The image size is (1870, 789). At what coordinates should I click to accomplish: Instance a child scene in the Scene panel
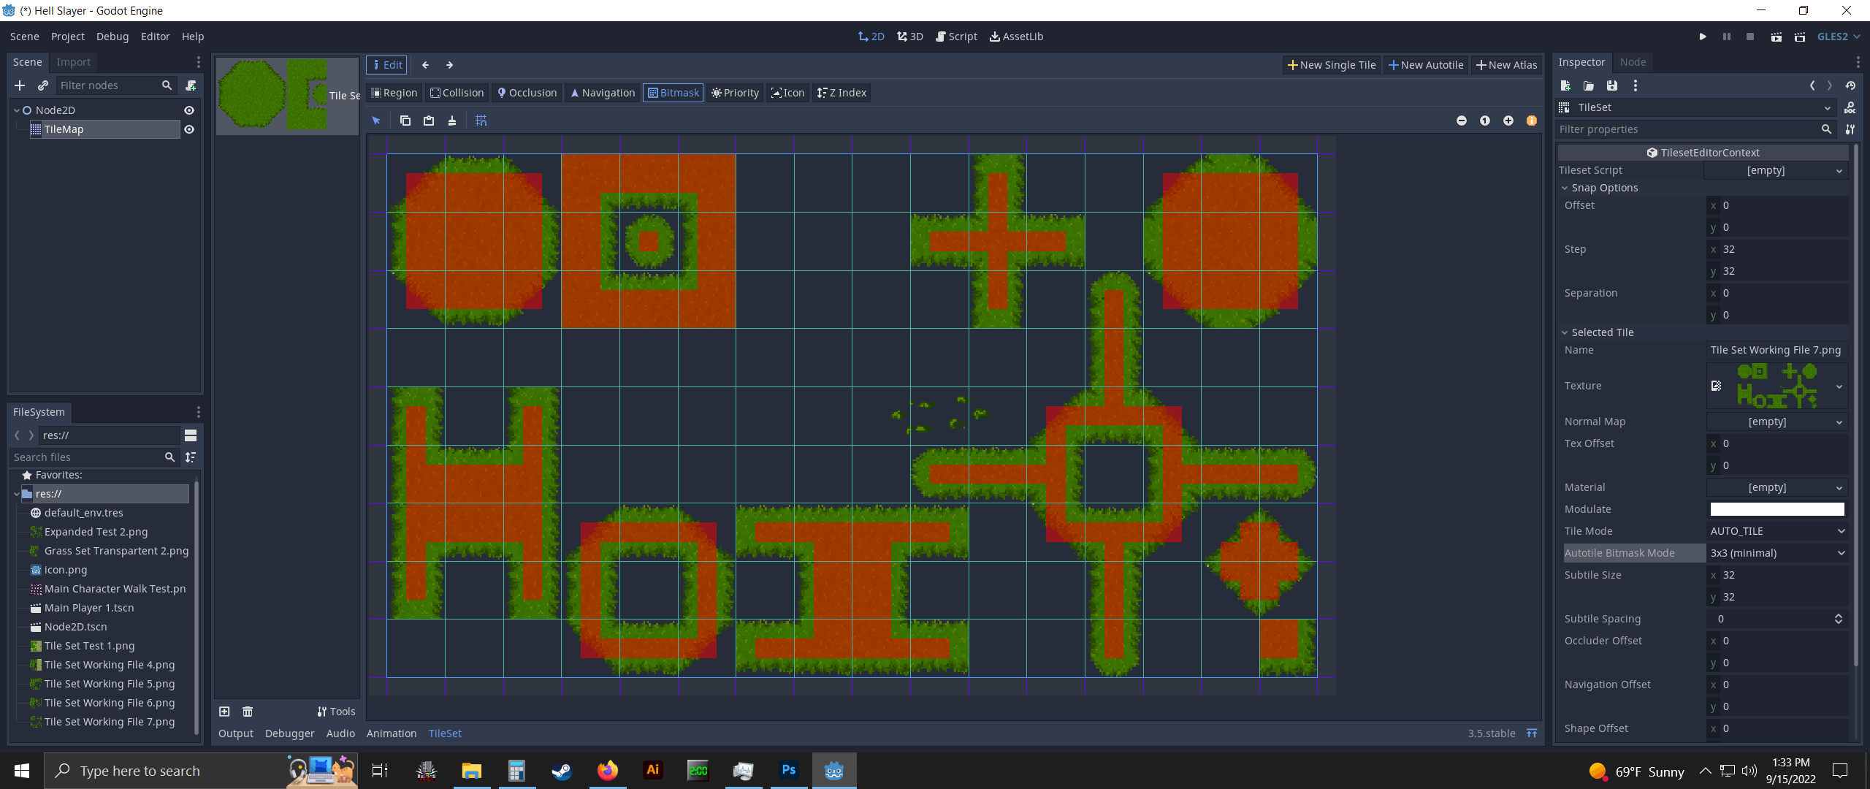coord(42,85)
